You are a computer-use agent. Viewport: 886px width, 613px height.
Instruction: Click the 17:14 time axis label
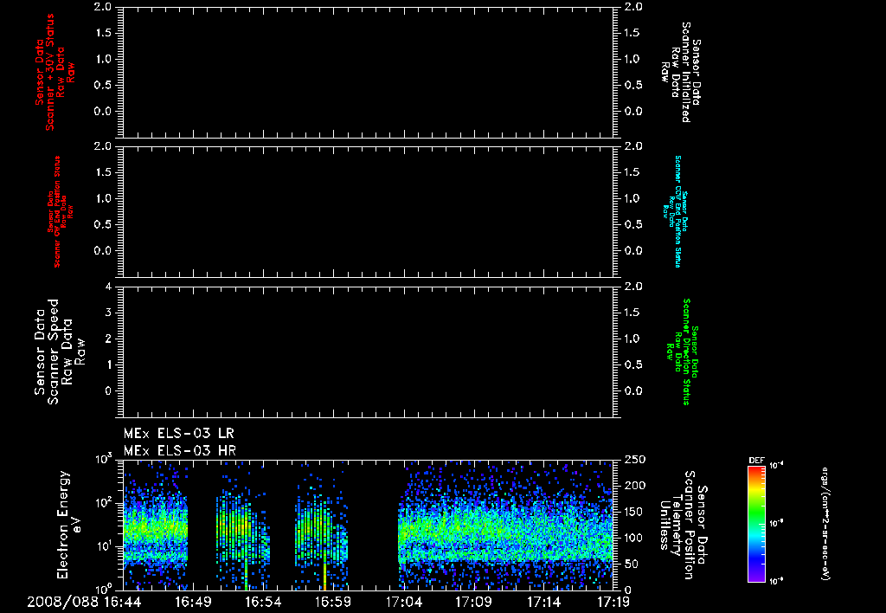[543, 603]
